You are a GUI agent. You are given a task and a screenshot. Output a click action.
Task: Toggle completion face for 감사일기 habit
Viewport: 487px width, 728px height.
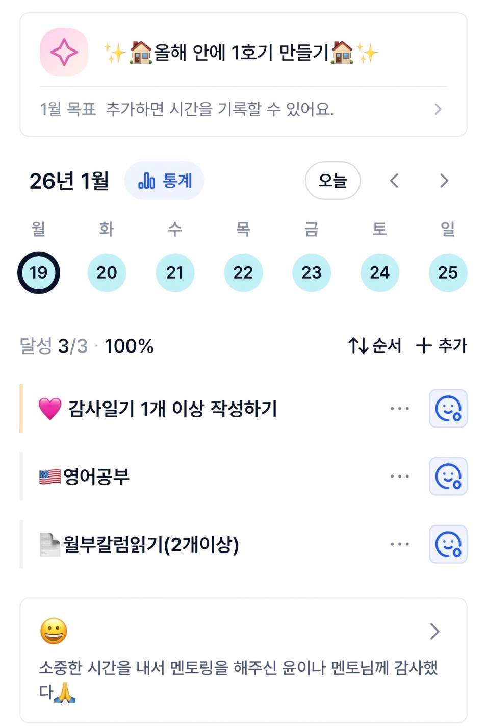(x=448, y=409)
